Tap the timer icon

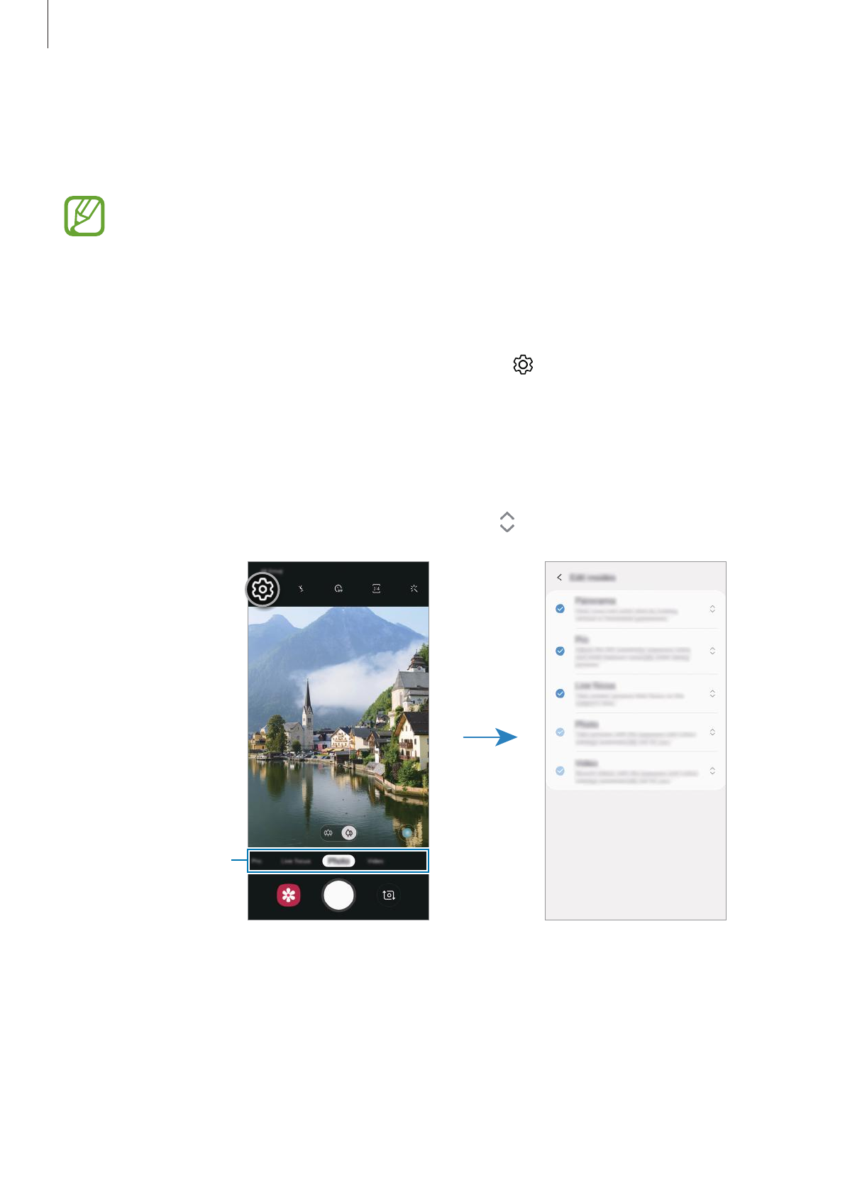[338, 588]
